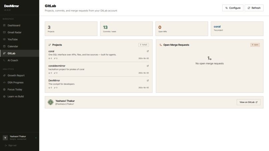Click the coral project star count icon
Viewport: 269px width, 151px height.
(49, 58)
